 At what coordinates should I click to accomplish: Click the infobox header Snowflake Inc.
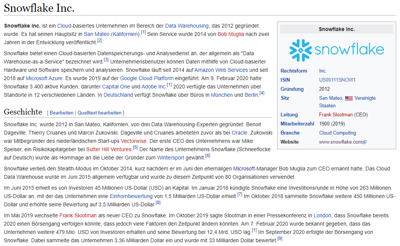[x=336, y=29]
